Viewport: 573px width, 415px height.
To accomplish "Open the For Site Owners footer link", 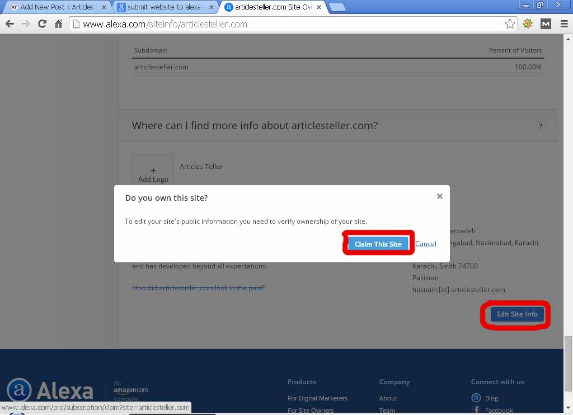I will [x=310, y=411].
